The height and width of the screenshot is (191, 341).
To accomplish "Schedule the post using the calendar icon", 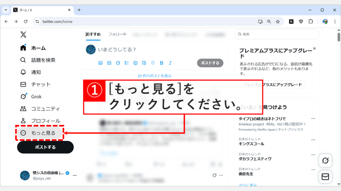I will [x=144, y=63].
